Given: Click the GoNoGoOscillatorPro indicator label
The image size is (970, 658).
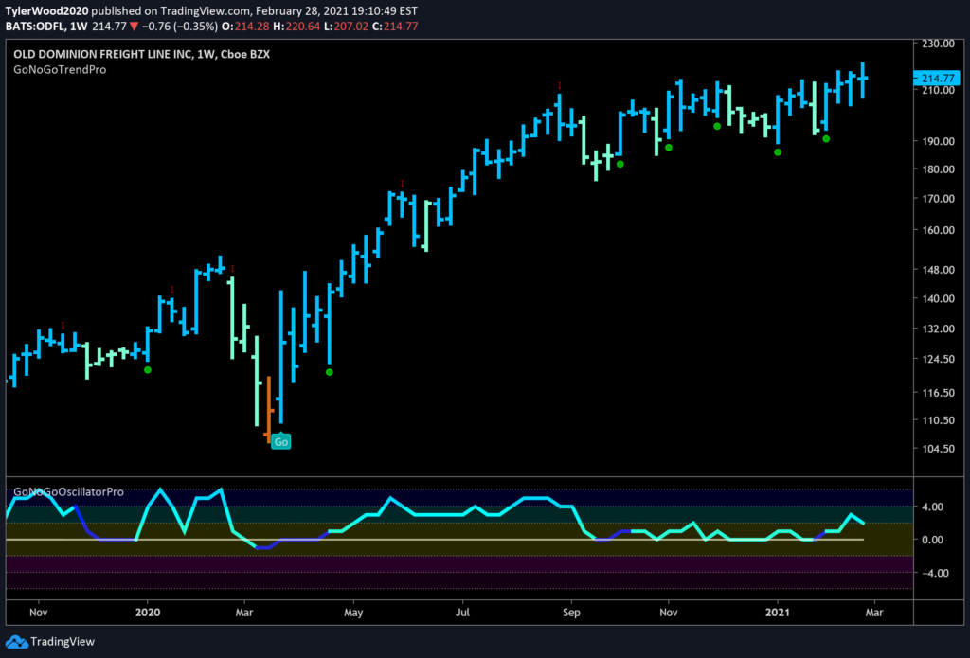Looking at the screenshot, I should pyautogui.click(x=68, y=492).
